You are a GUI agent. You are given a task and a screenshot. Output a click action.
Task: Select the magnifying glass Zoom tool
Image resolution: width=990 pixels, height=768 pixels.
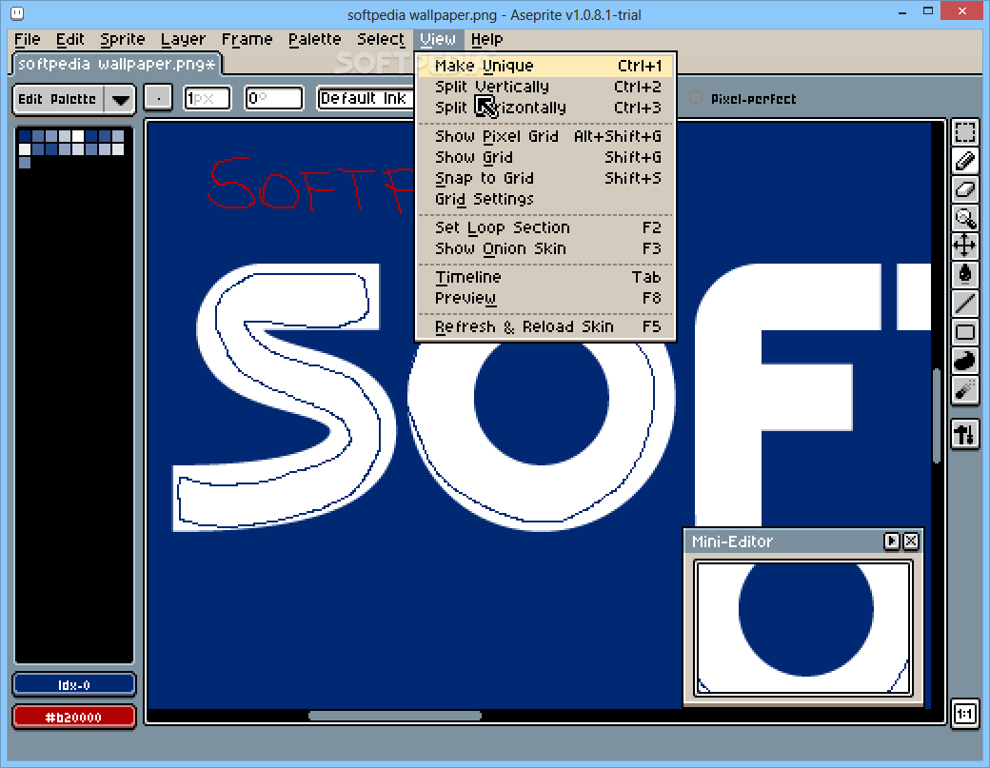(x=964, y=218)
